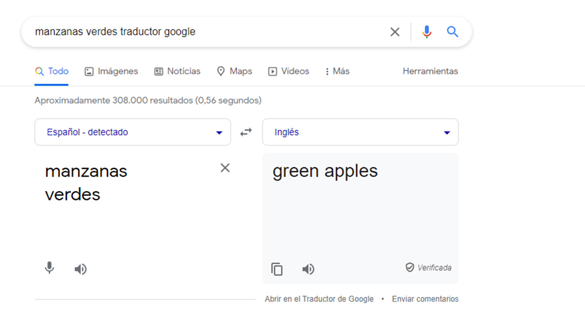Open the Inglés target language dropdown
This screenshot has width=585, height=329.
[x=360, y=132]
